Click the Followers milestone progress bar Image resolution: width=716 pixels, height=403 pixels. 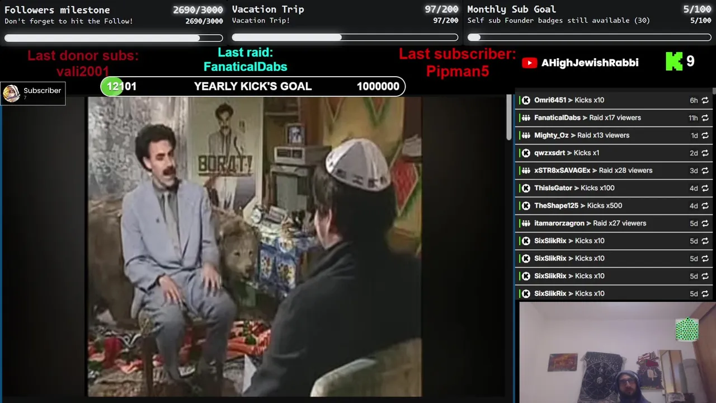click(114, 38)
